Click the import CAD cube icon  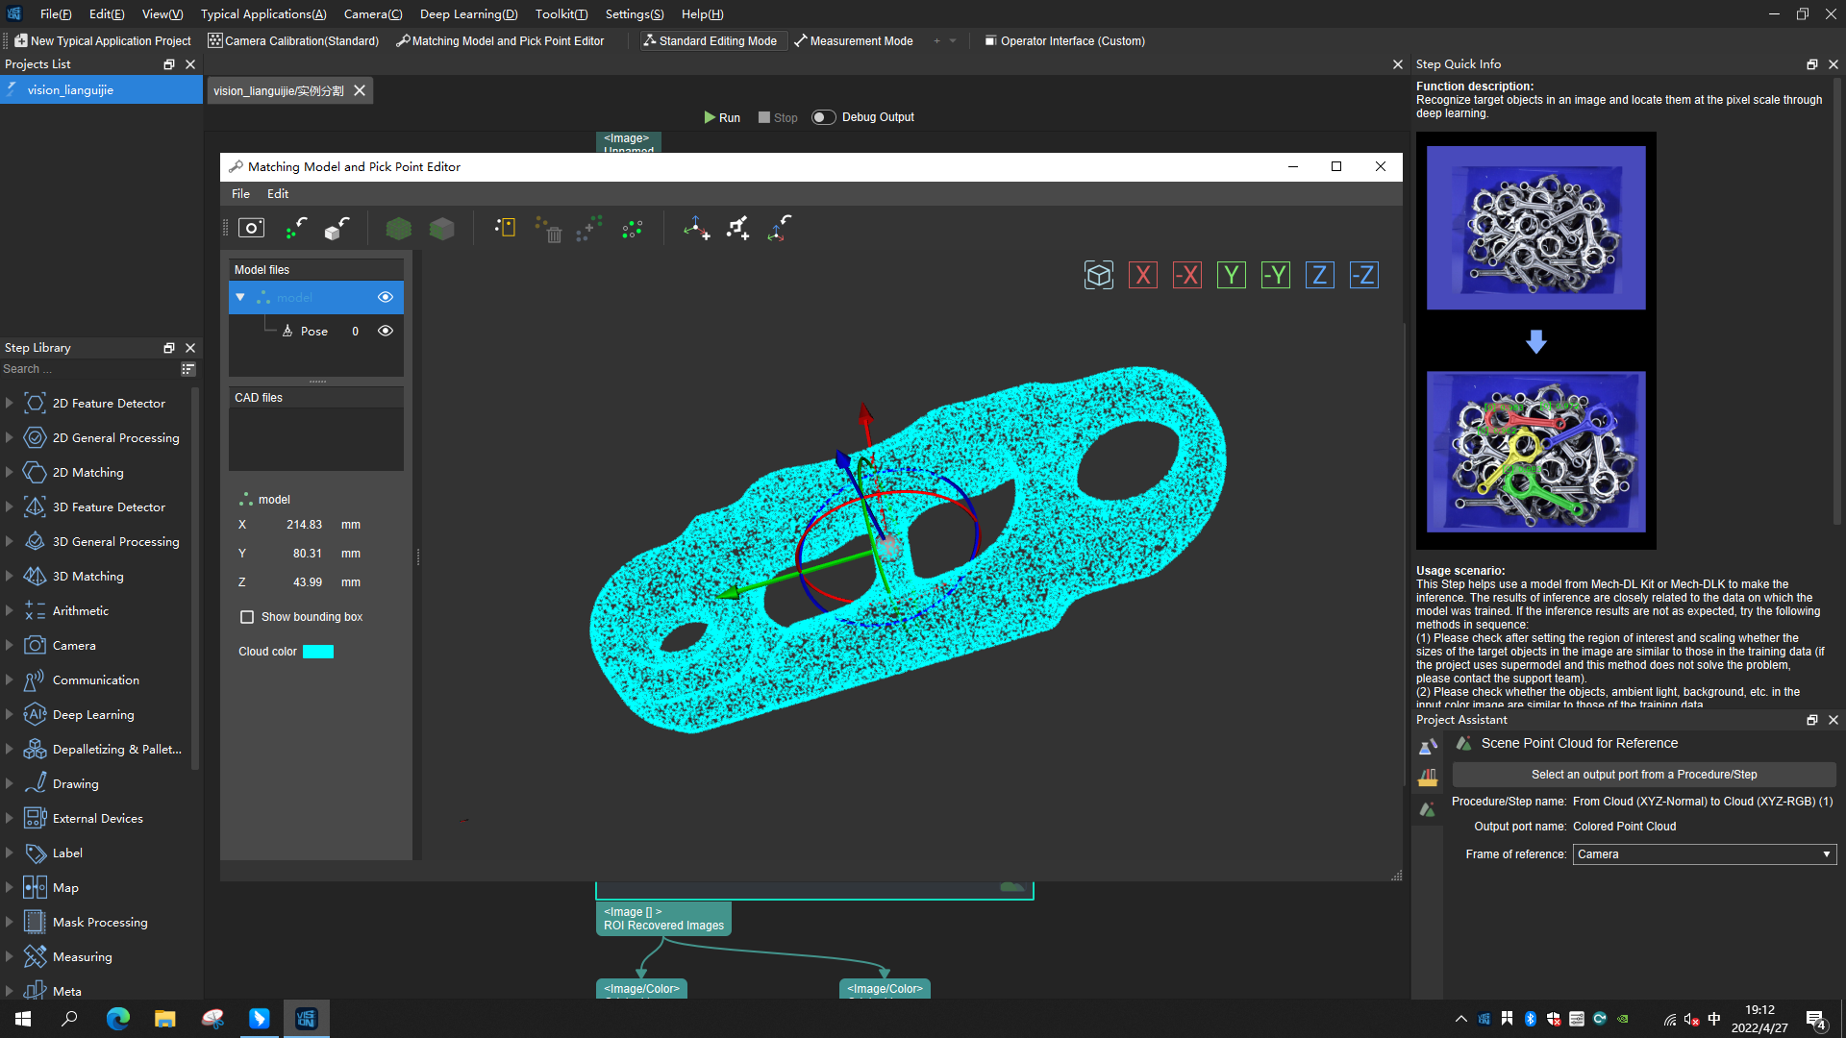tap(337, 228)
